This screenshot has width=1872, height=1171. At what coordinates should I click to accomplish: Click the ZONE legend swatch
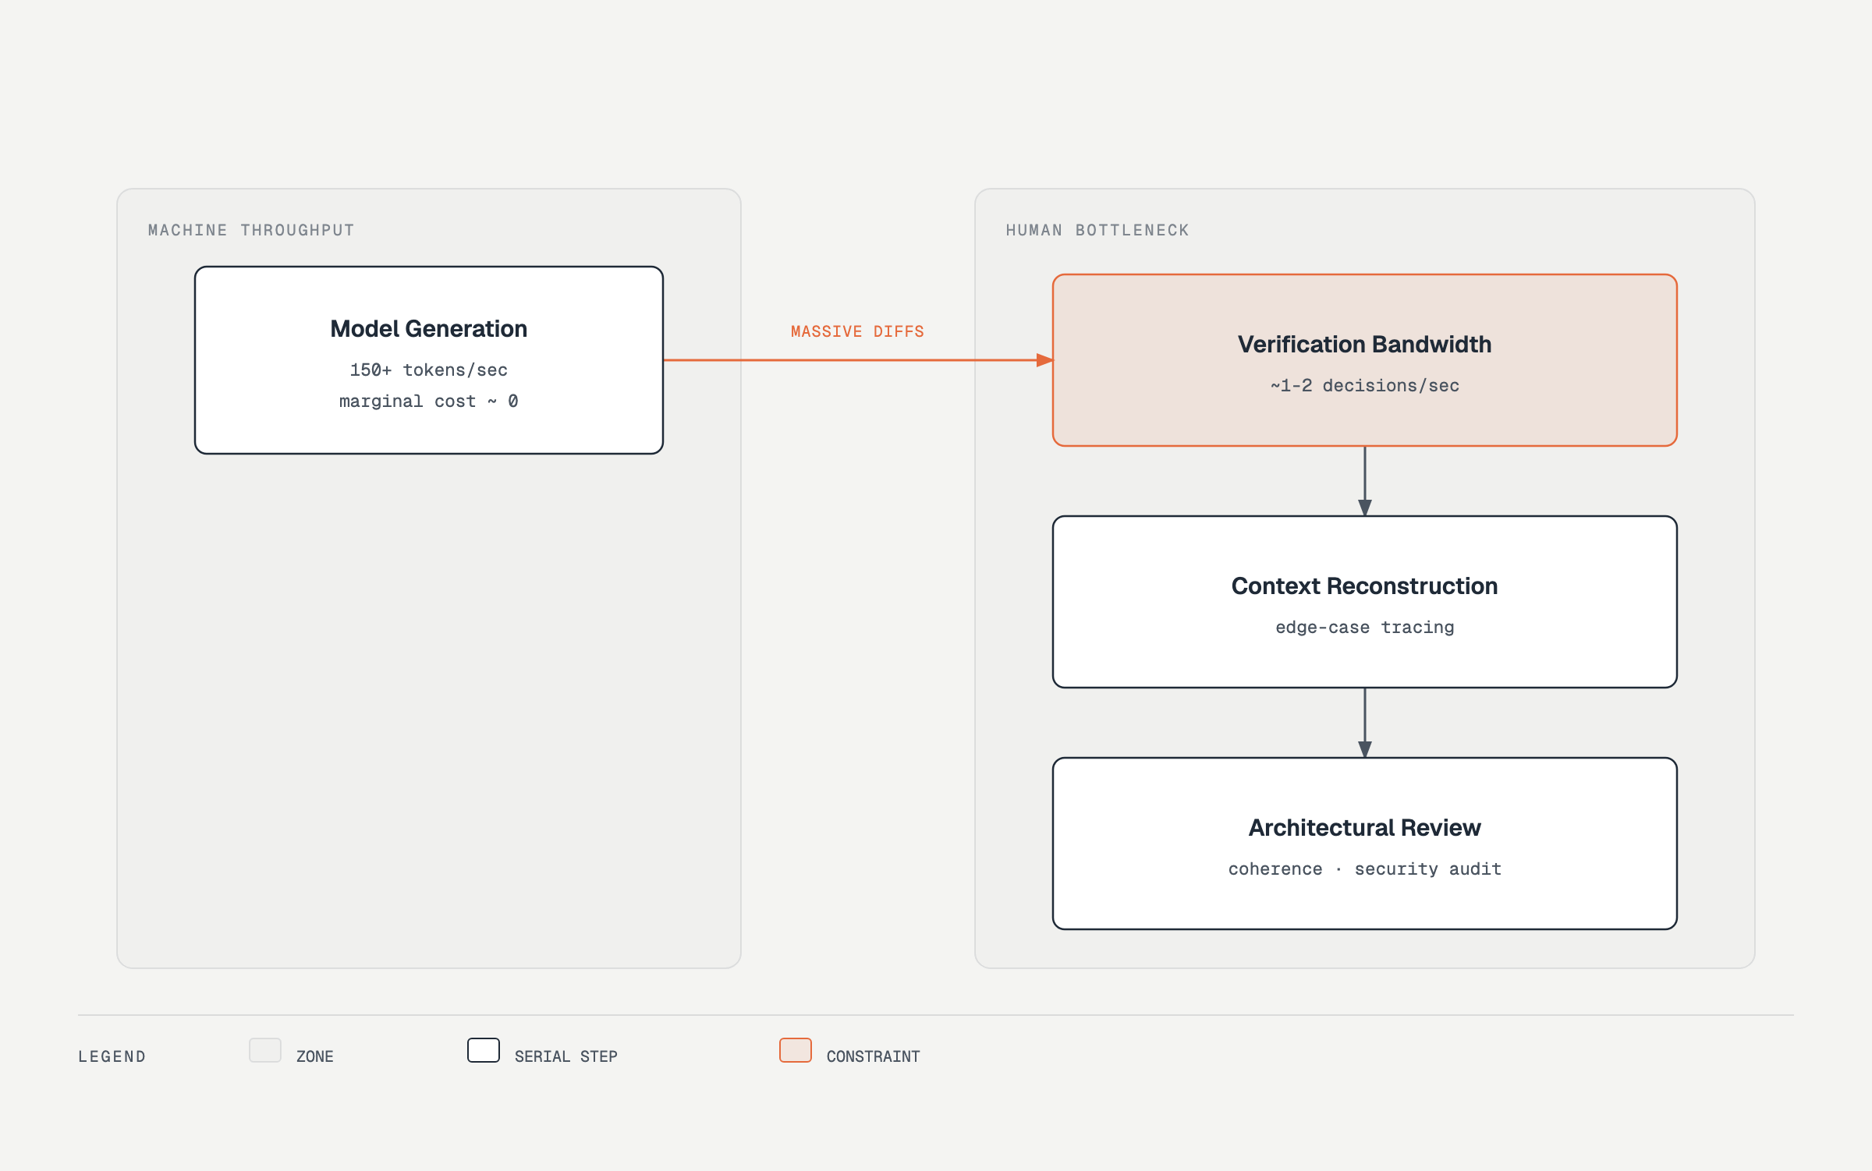(265, 1050)
